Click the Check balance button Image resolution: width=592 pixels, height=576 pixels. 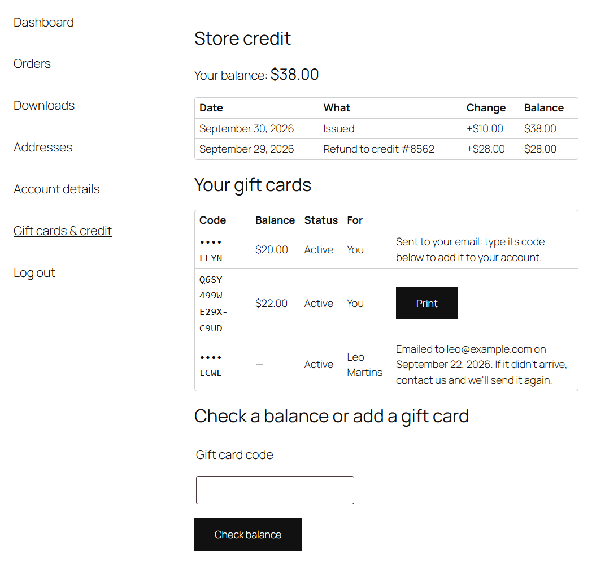point(247,534)
